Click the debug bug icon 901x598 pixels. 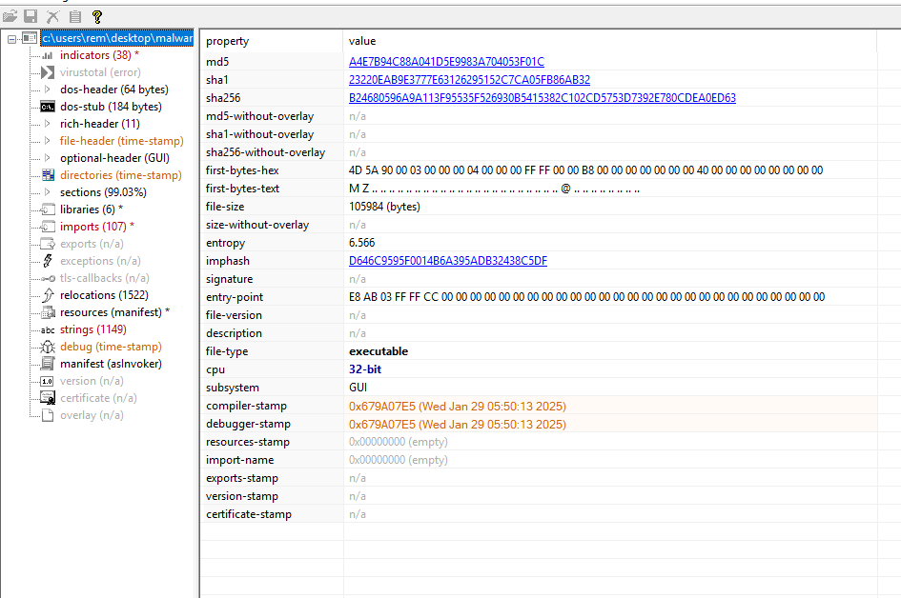click(x=48, y=347)
